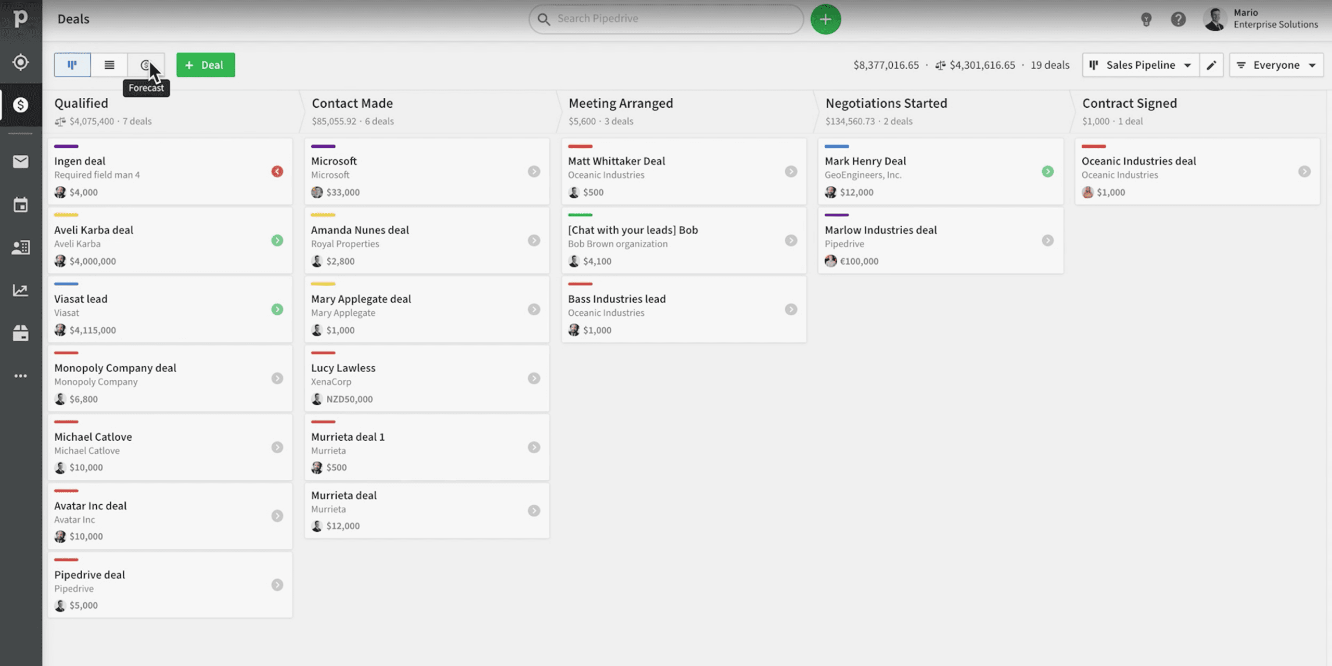
Task: Open the Pipedrive logo home
Action: [x=20, y=19]
